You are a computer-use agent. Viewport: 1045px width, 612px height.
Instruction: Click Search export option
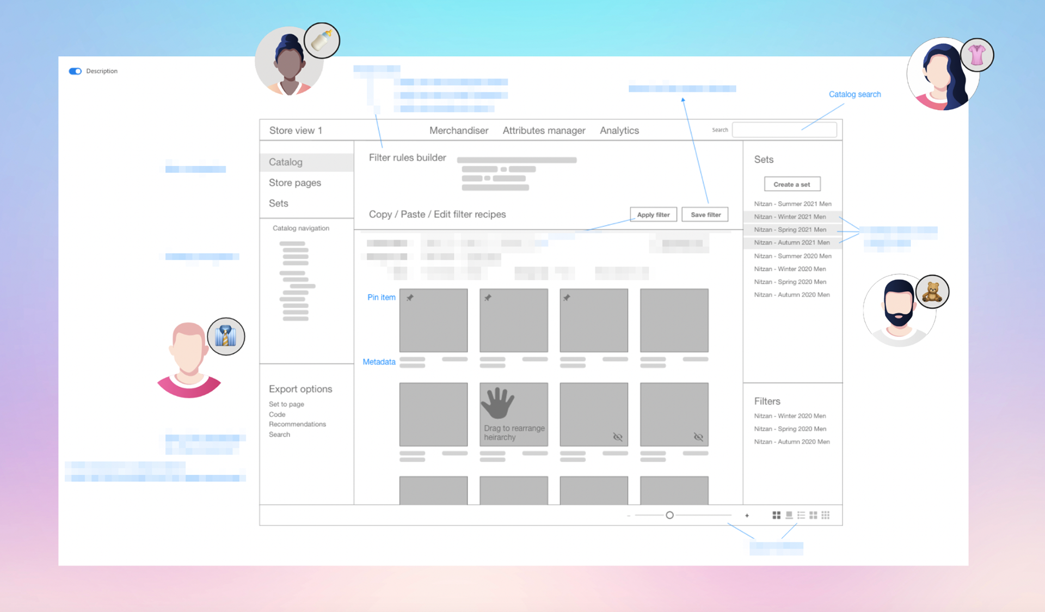(279, 434)
